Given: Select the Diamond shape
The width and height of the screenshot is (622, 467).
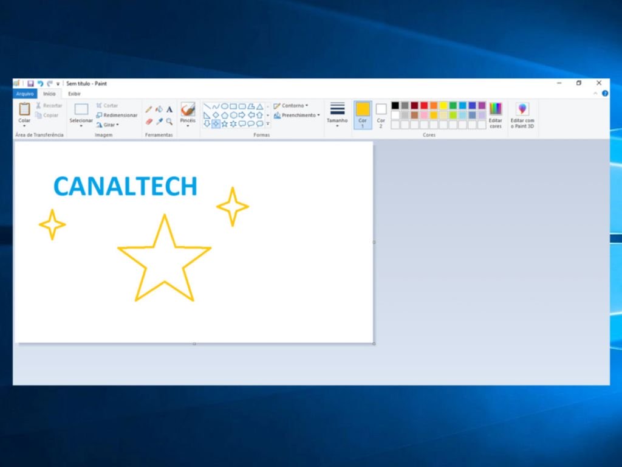Looking at the screenshot, I should (216, 115).
